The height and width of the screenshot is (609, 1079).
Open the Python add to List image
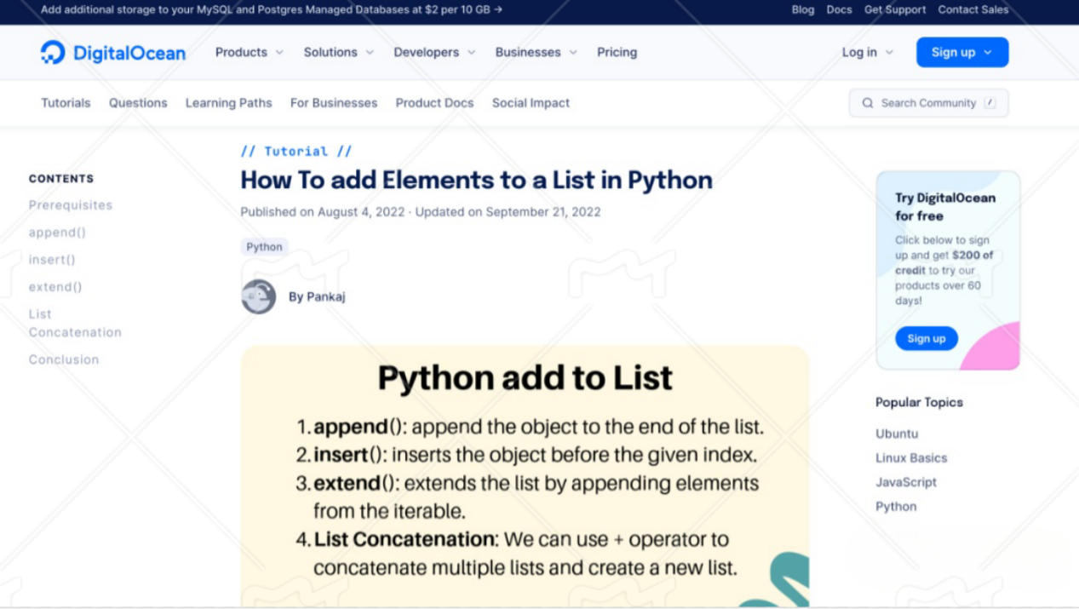click(x=525, y=475)
